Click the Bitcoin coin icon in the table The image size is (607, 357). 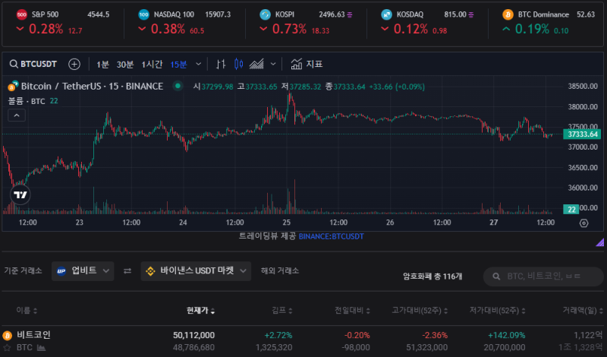click(x=7, y=335)
